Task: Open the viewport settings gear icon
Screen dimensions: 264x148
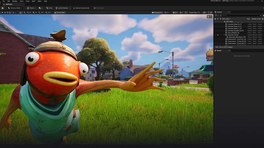Action: [204, 13]
